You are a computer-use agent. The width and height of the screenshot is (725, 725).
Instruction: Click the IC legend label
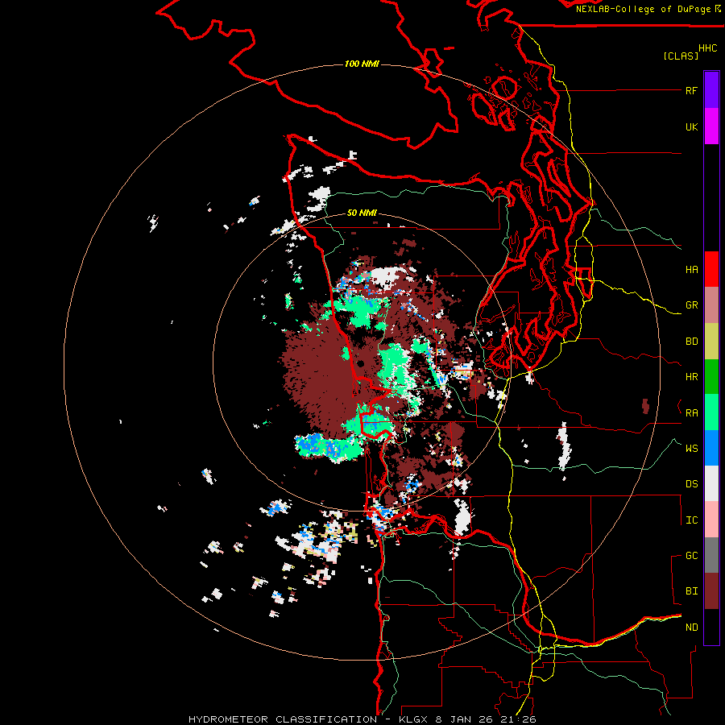click(691, 520)
